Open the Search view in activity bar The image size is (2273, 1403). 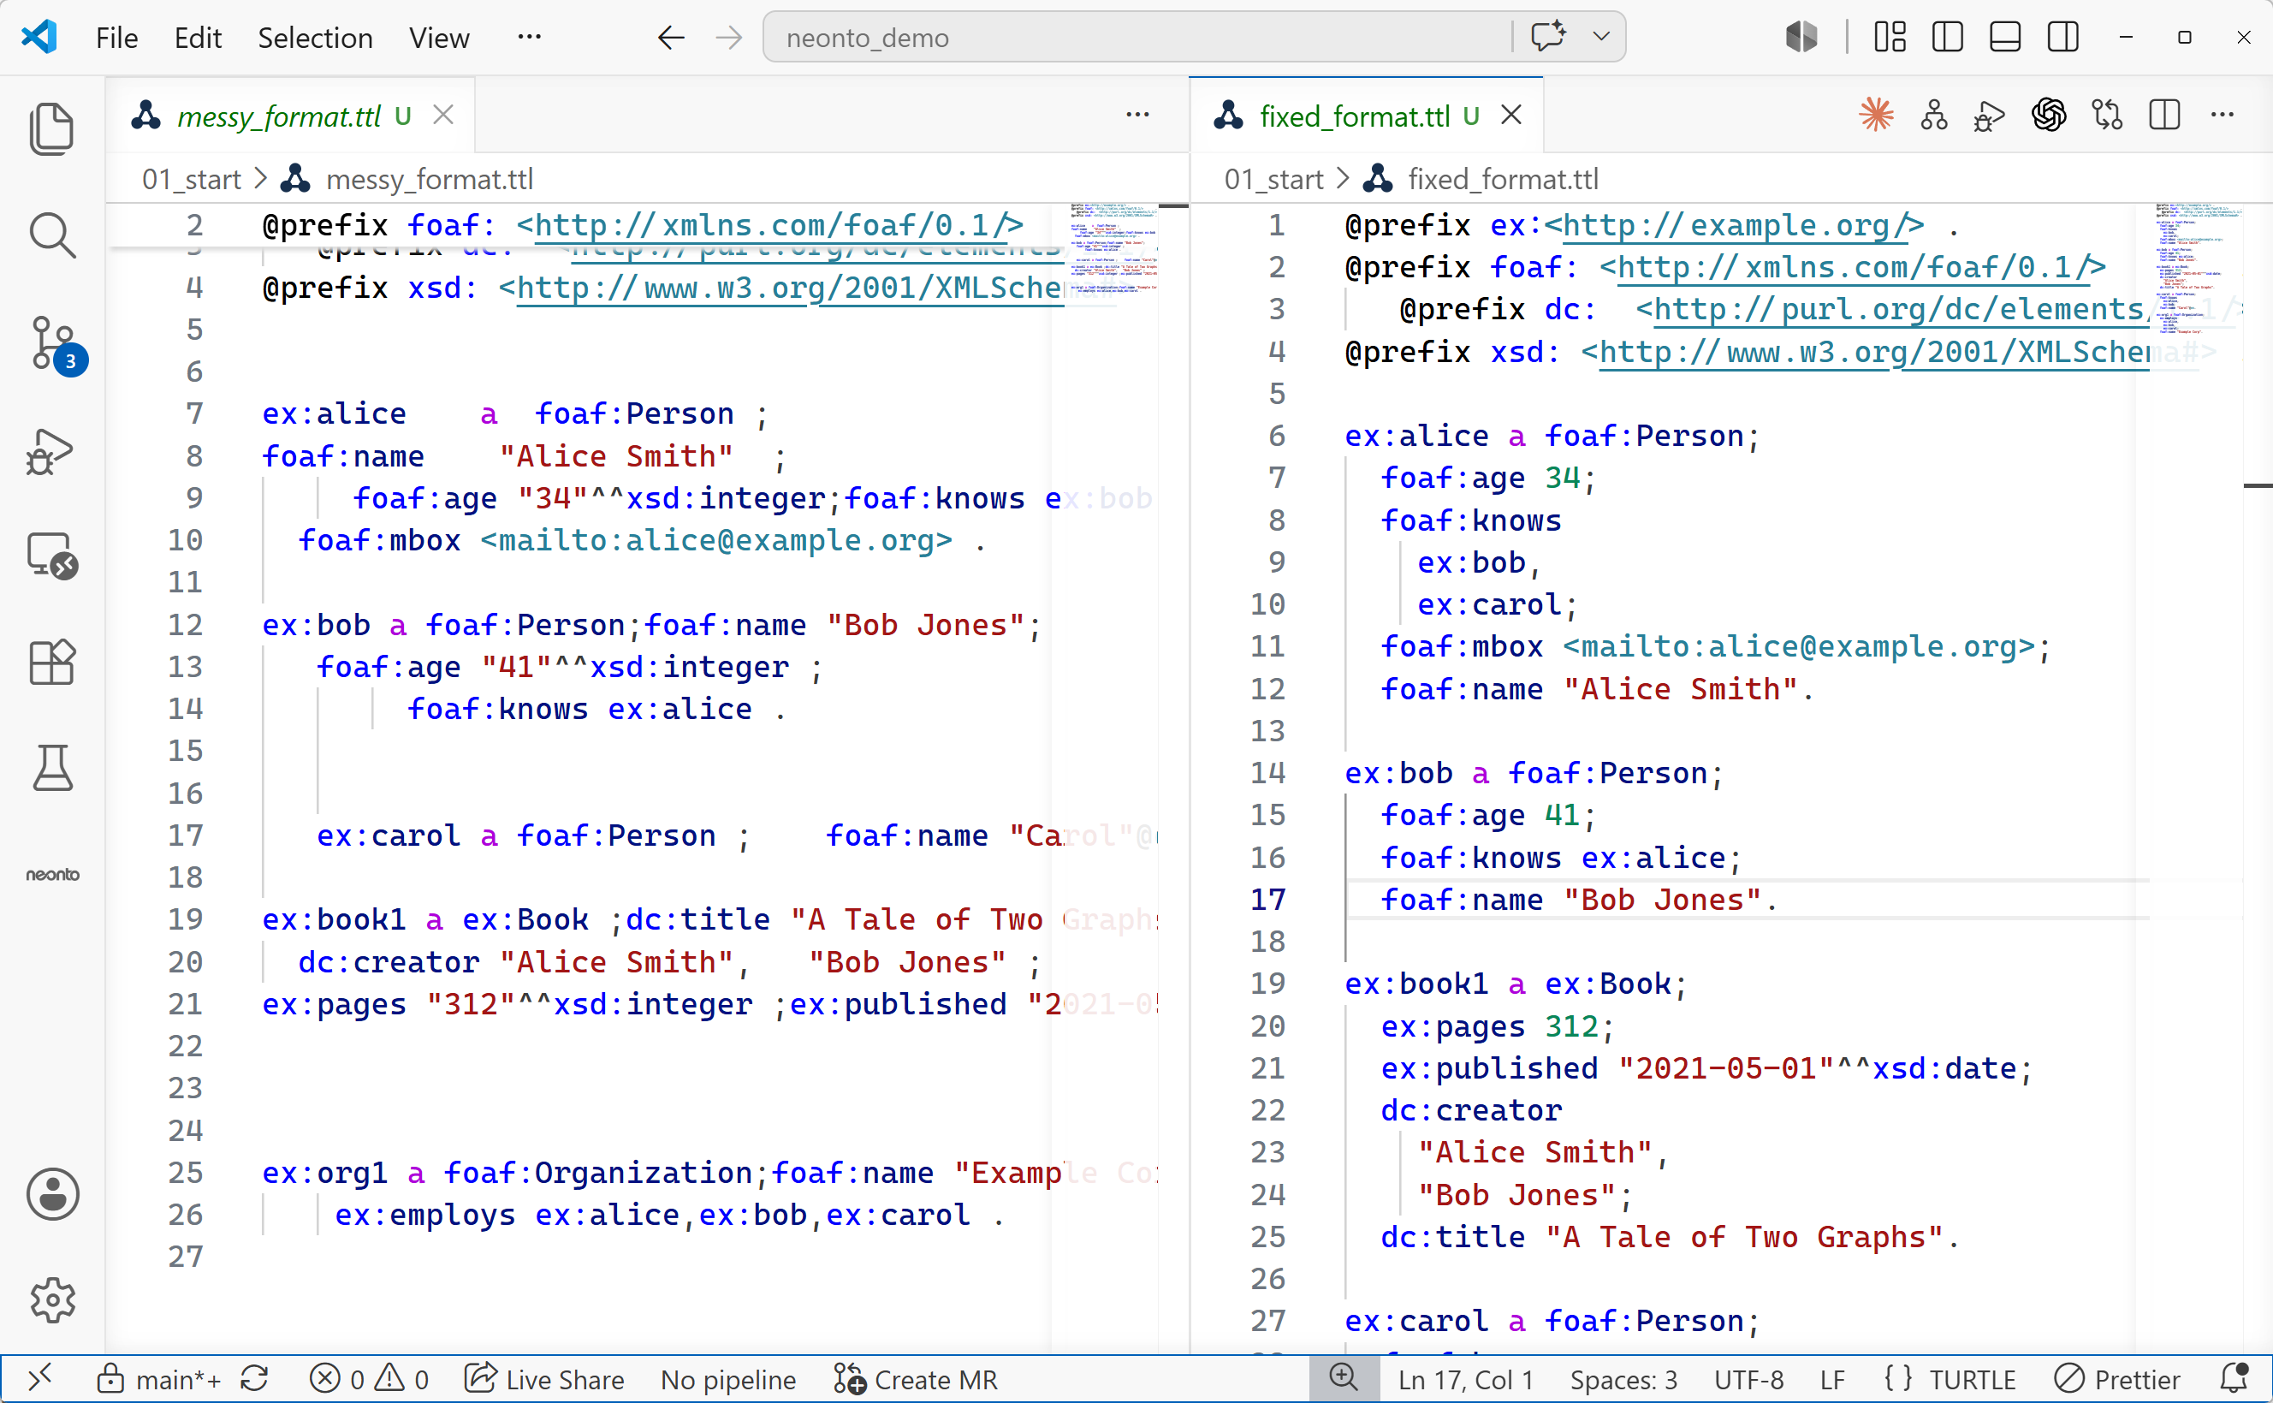click(x=52, y=235)
